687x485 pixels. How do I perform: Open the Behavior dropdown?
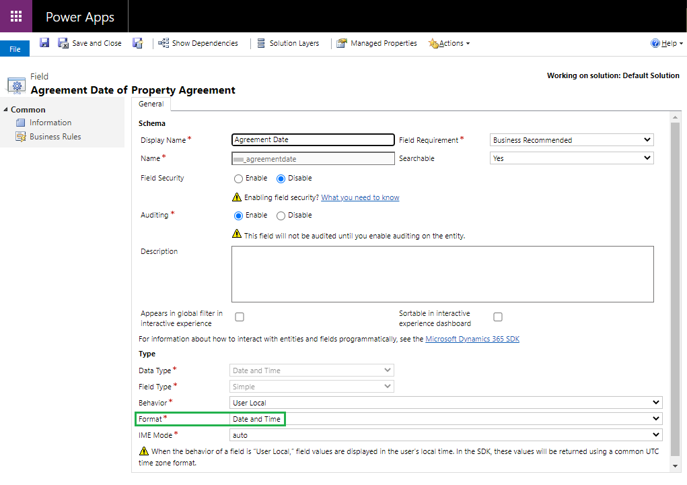pyautogui.click(x=445, y=403)
